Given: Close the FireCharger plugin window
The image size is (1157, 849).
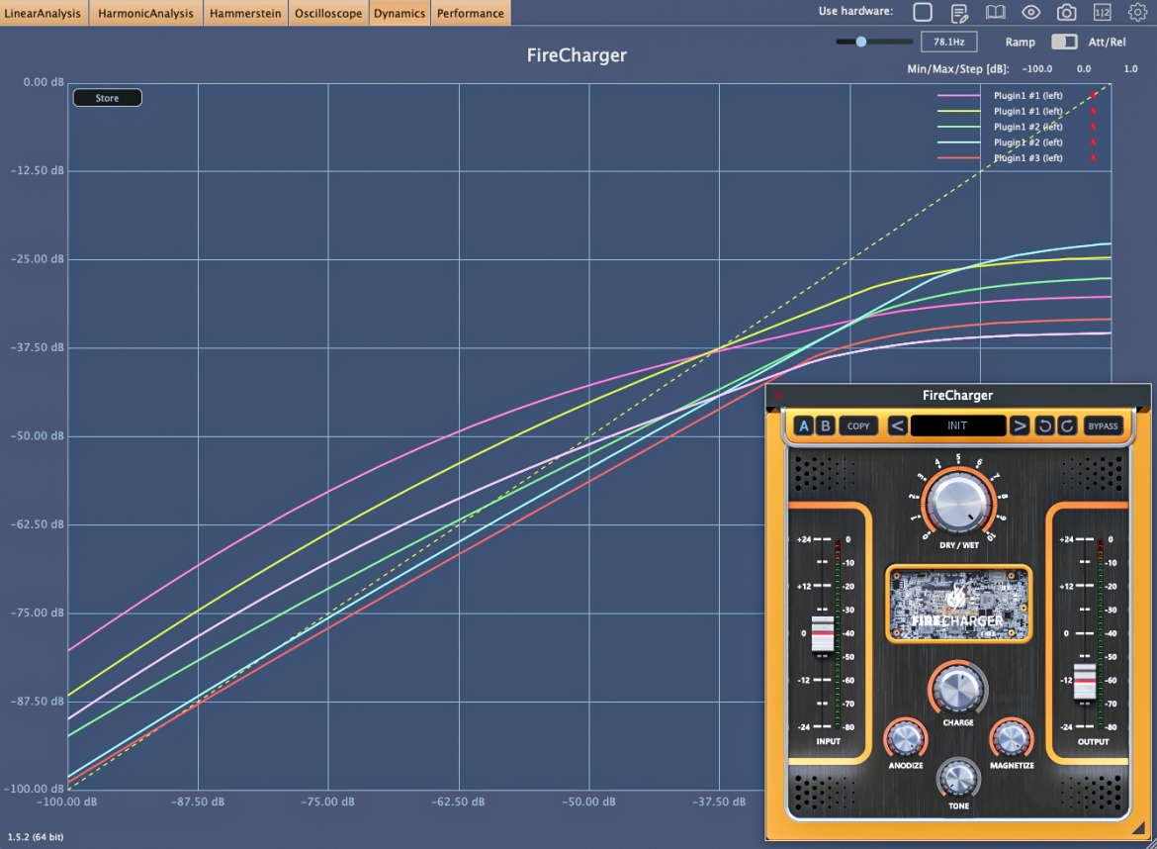Looking at the screenshot, I should pyautogui.click(x=777, y=395).
